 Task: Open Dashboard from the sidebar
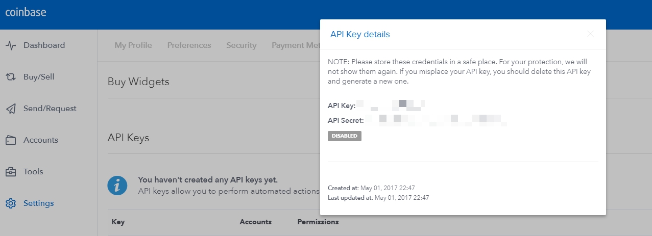44,45
